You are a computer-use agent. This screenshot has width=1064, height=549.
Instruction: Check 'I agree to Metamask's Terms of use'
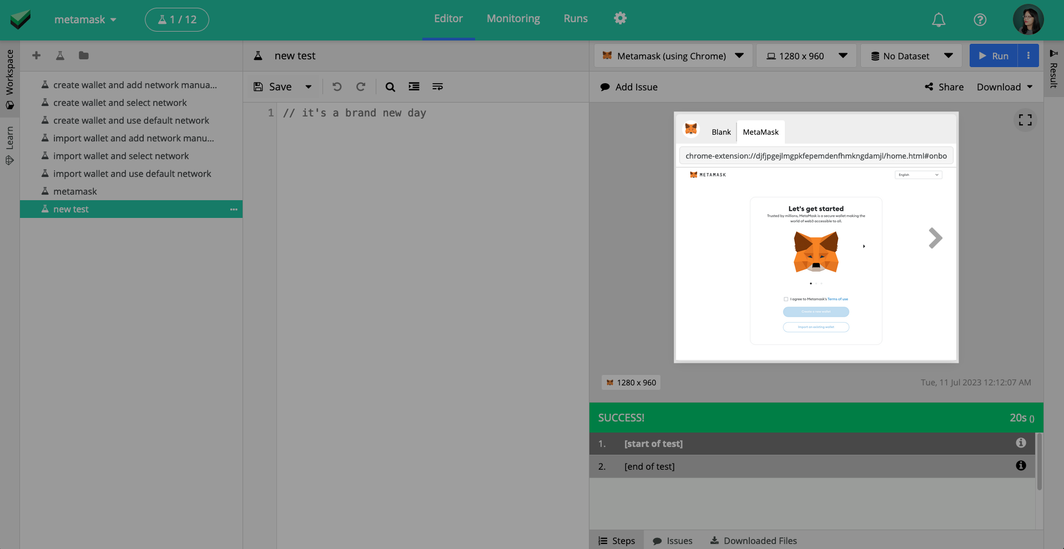pyautogui.click(x=786, y=299)
